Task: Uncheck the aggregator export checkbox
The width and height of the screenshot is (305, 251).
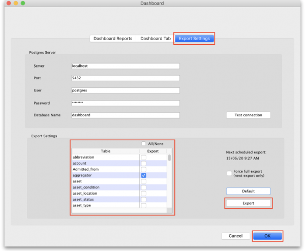Action: click(x=144, y=175)
